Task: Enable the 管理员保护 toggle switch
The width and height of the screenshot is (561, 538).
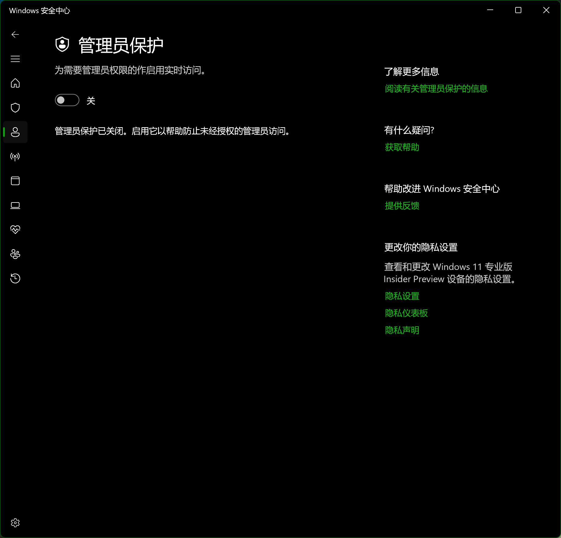Action: click(x=67, y=100)
